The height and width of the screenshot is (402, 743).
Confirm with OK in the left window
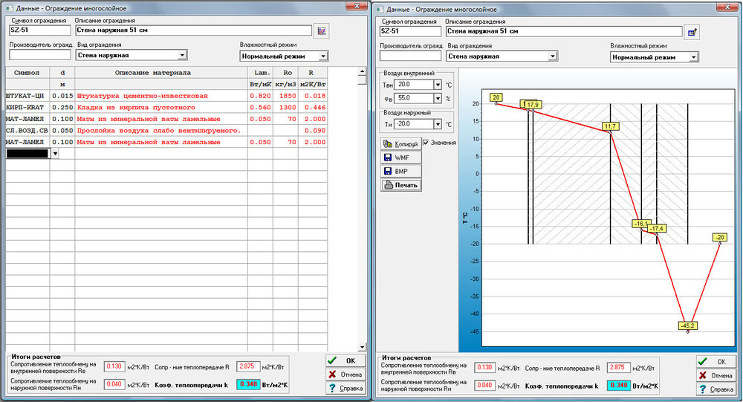point(345,360)
